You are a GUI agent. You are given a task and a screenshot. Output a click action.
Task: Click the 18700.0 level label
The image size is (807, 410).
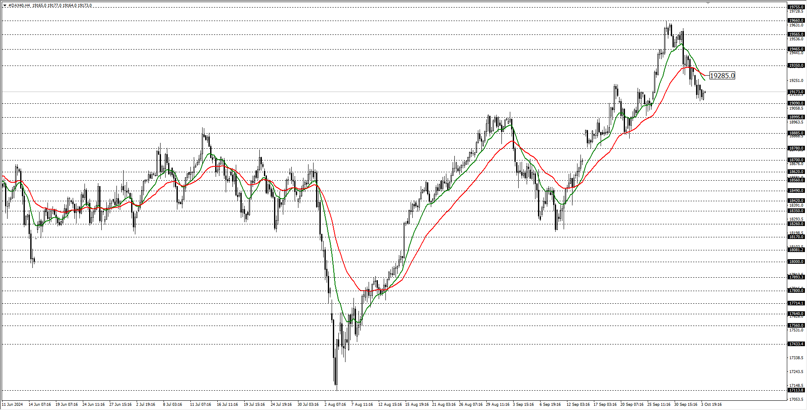tap(796, 160)
